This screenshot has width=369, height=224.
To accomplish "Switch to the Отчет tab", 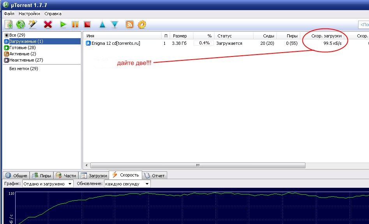I will coord(154,176).
